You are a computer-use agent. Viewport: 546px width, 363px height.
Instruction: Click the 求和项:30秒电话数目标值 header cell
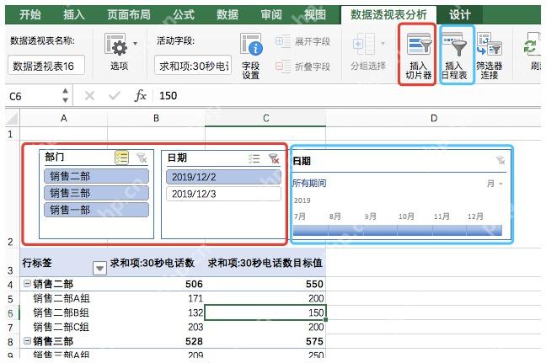[265, 263]
